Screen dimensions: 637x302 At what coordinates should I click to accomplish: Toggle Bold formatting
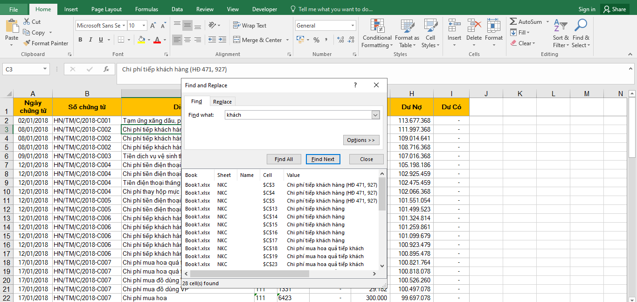pos(80,40)
